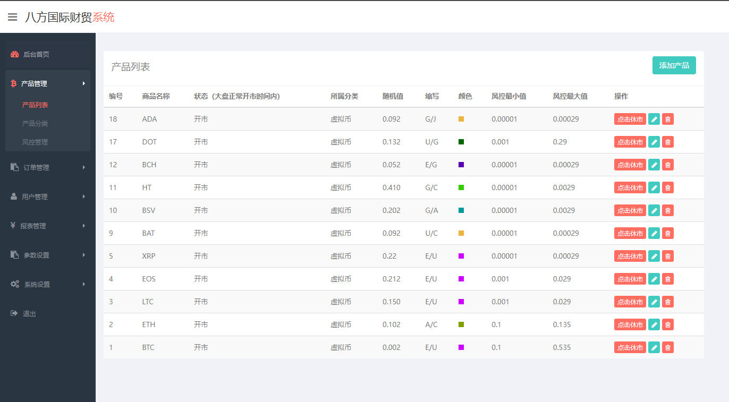Image resolution: width=729 pixels, height=402 pixels.
Task: Click the hamburger menu icon in header
Action: [13, 17]
